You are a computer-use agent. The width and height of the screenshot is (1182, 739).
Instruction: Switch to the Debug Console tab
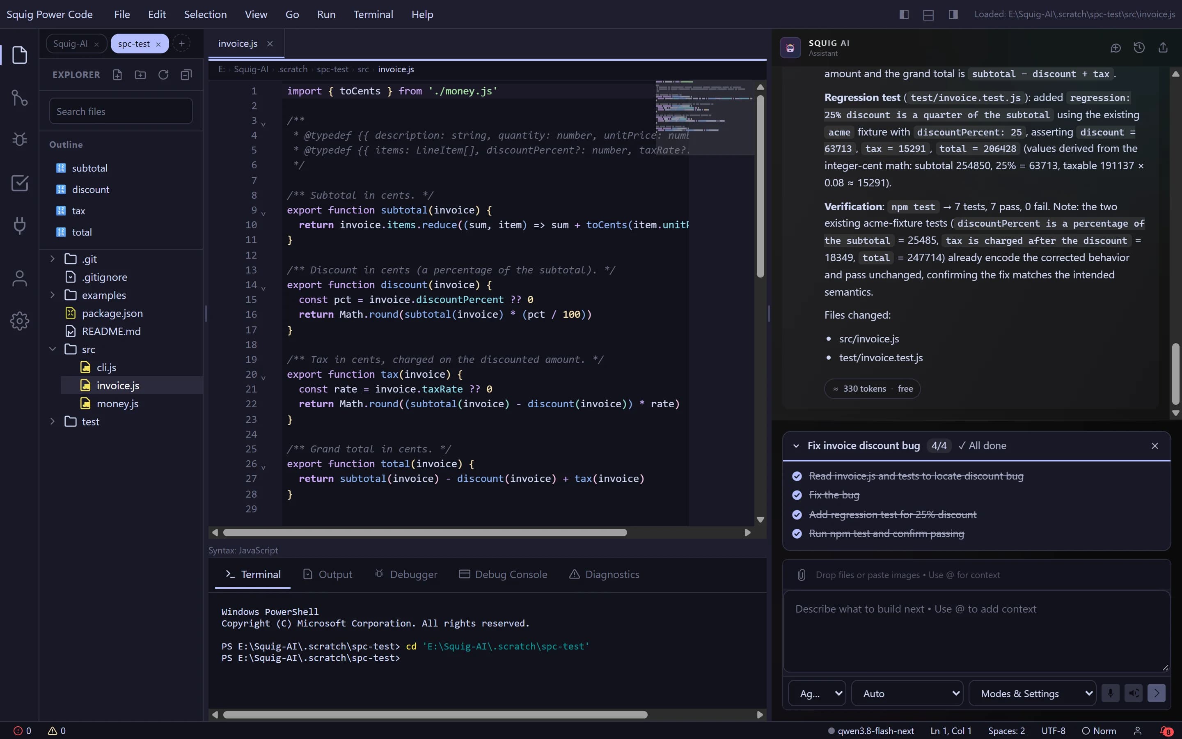pos(503,574)
